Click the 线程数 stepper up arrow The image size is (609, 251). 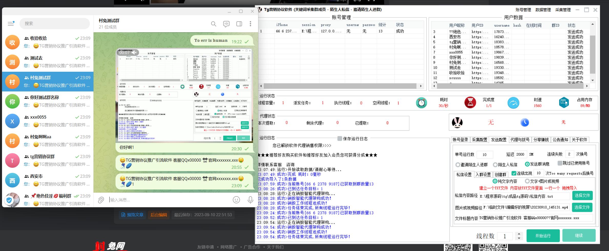point(519,234)
